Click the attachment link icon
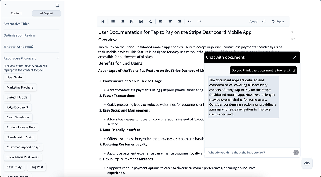Viewport: 321px width, 177px height. (x=150, y=22)
